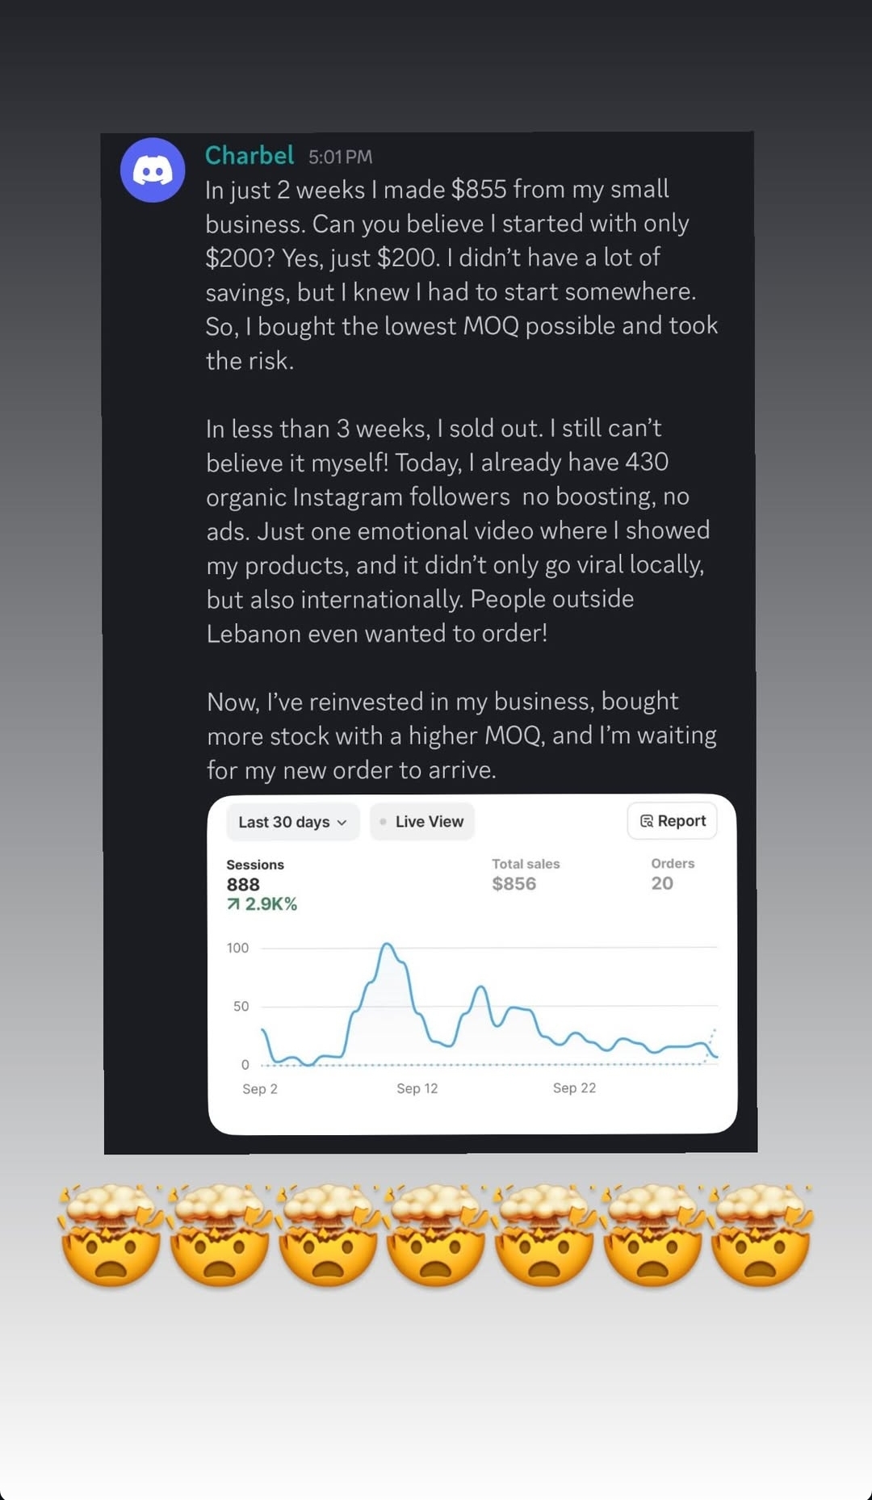Click the 50 y-axis label
Image resolution: width=872 pixels, height=1500 pixels.
click(x=241, y=1006)
